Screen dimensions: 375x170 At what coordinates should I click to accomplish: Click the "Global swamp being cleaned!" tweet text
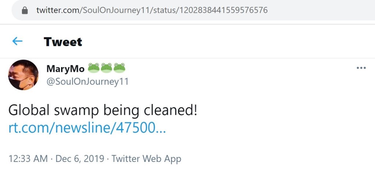pos(103,110)
